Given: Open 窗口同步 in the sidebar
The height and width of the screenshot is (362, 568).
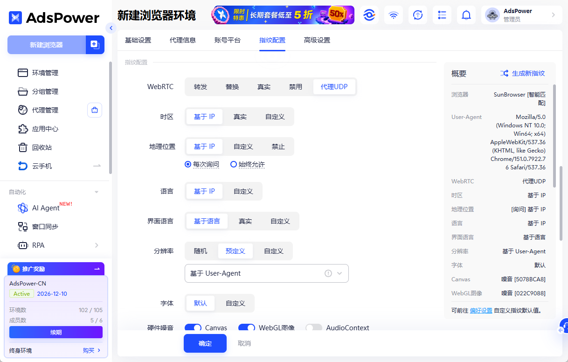Looking at the screenshot, I should pos(45,227).
